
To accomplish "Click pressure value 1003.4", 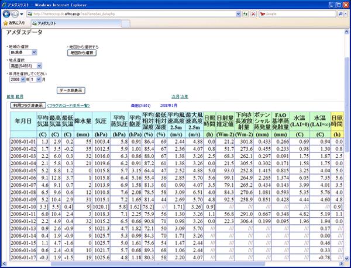I will (x=101, y=142).
